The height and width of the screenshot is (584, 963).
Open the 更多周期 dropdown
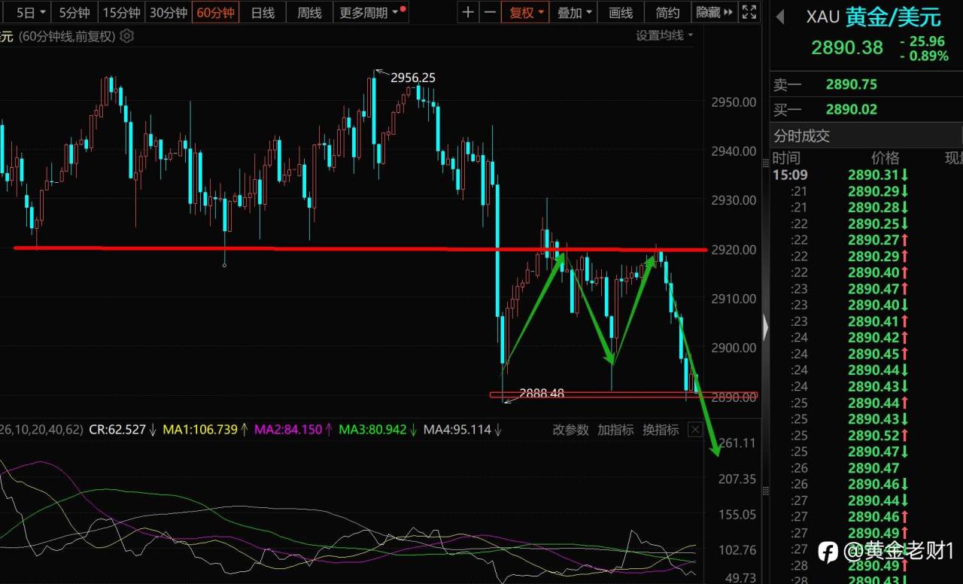point(369,12)
